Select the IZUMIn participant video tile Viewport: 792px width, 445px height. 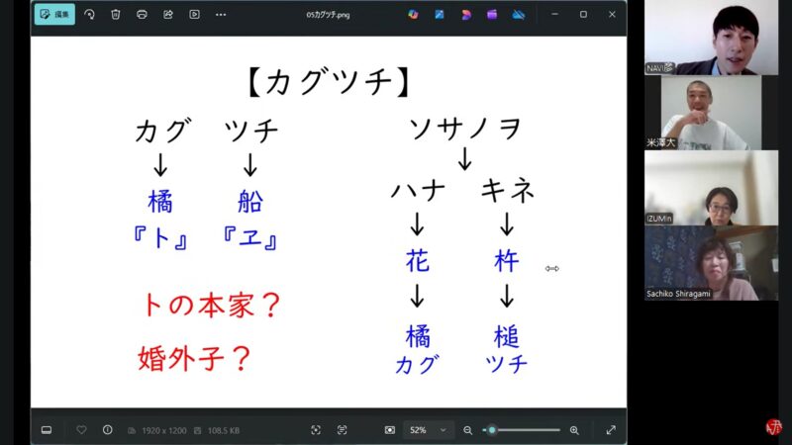click(x=711, y=188)
